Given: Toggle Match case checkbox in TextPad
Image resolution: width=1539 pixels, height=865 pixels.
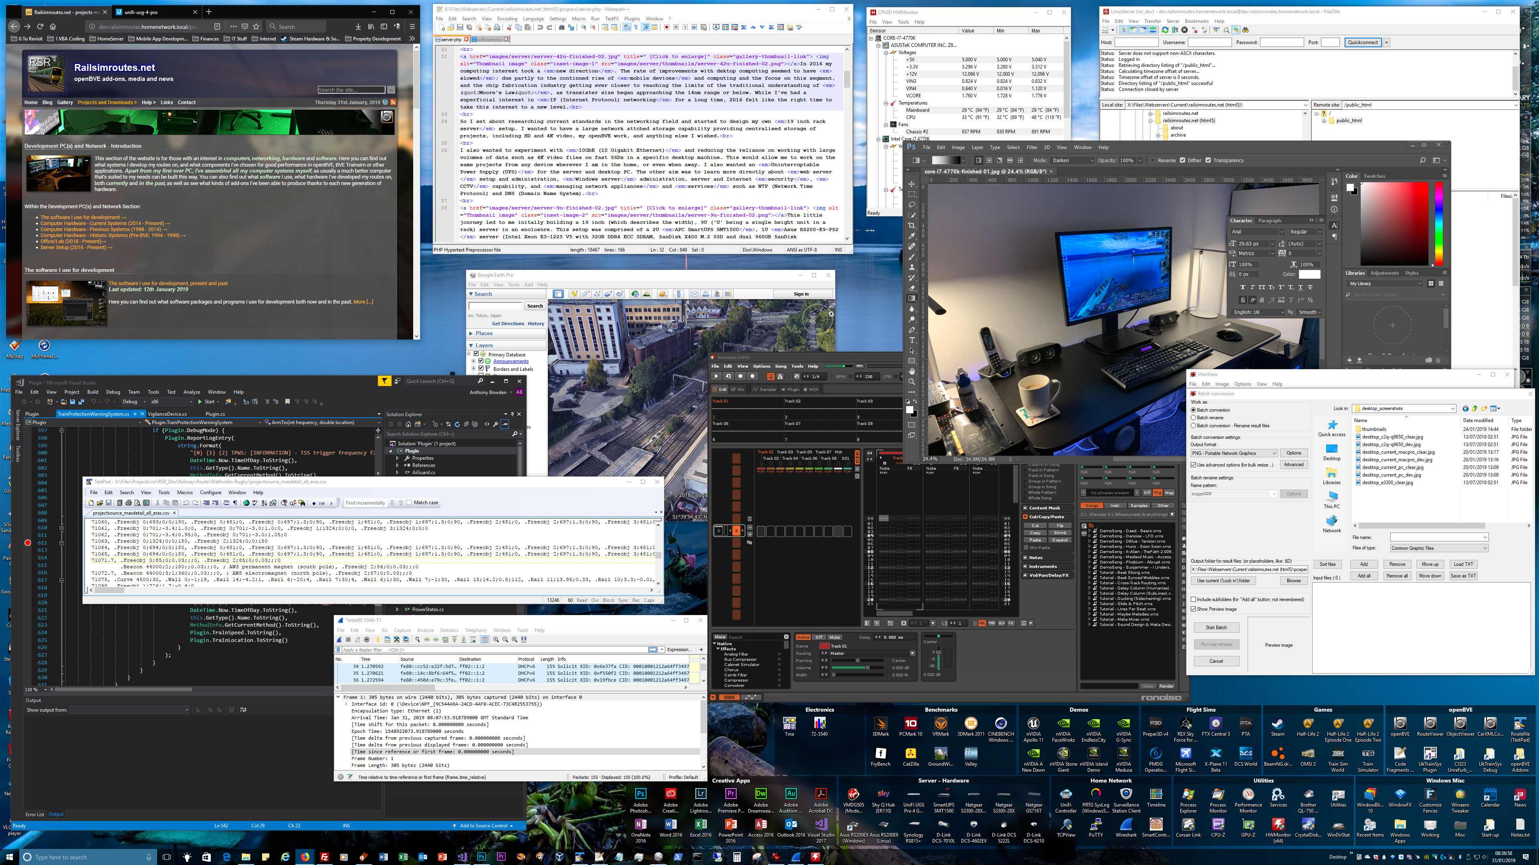Looking at the screenshot, I should [x=409, y=503].
